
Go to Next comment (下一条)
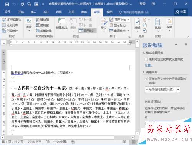[x=86, y=25]
